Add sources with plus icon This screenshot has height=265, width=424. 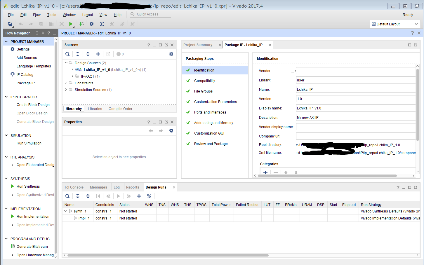(x=98, y=54)
